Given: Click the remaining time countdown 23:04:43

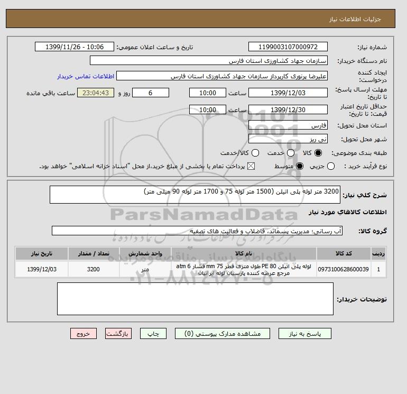Looking at the screenshot, I should pos(96,93).
